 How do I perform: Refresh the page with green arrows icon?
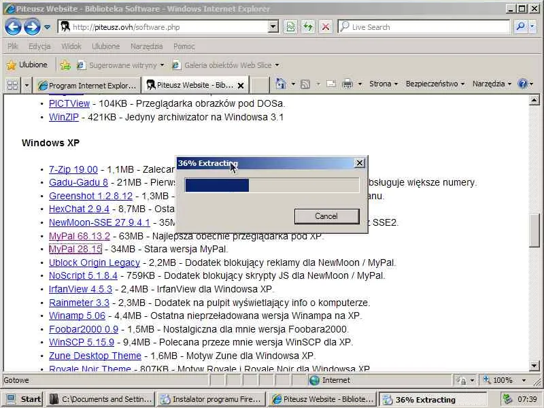(308, 27)
